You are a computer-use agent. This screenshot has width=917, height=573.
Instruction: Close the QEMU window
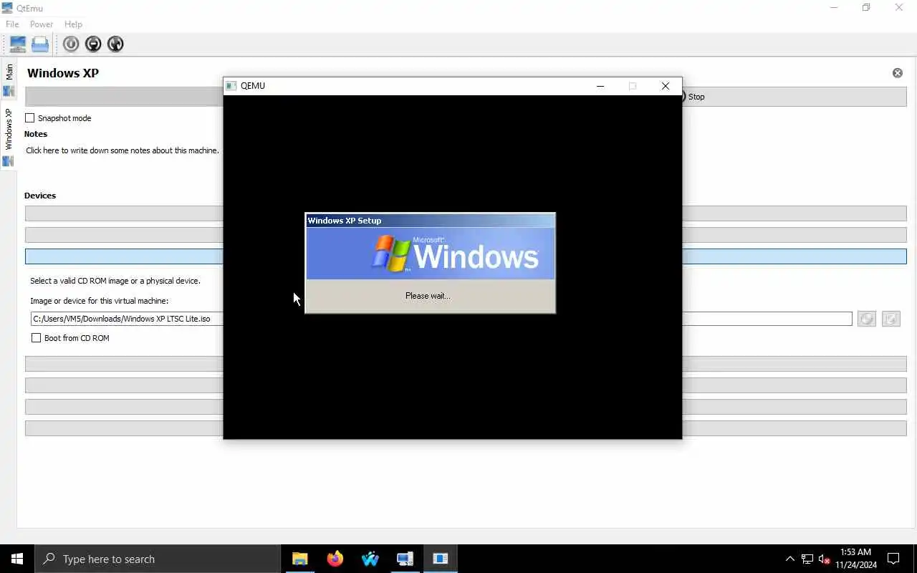pyautogui.click(x=666, y=86)
